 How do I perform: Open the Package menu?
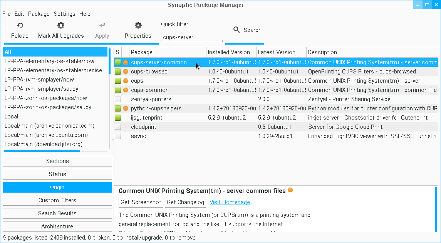39,14
